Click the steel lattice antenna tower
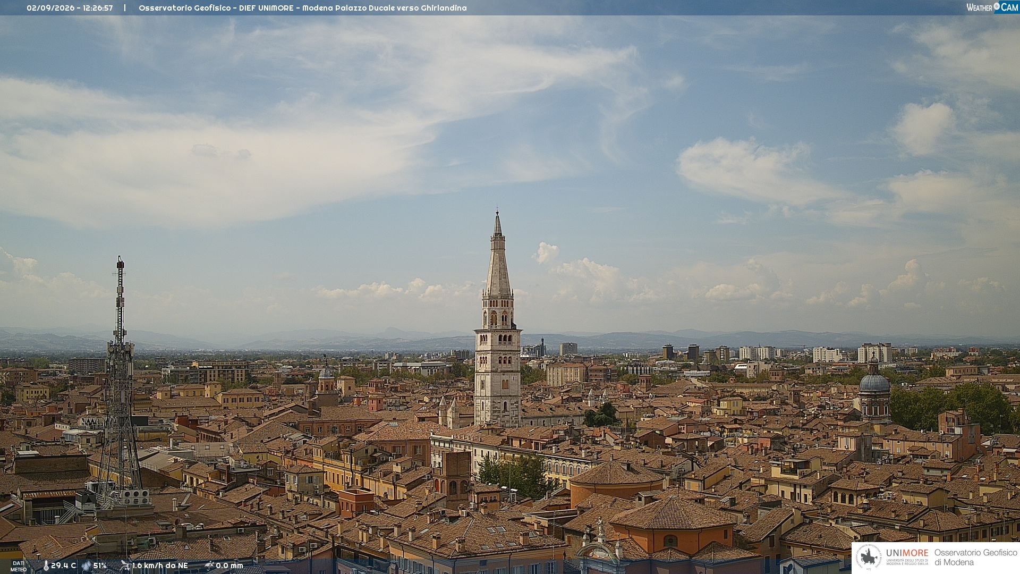Image resolution: width=1020 pixels, height=574 pixels. point(120,383)
